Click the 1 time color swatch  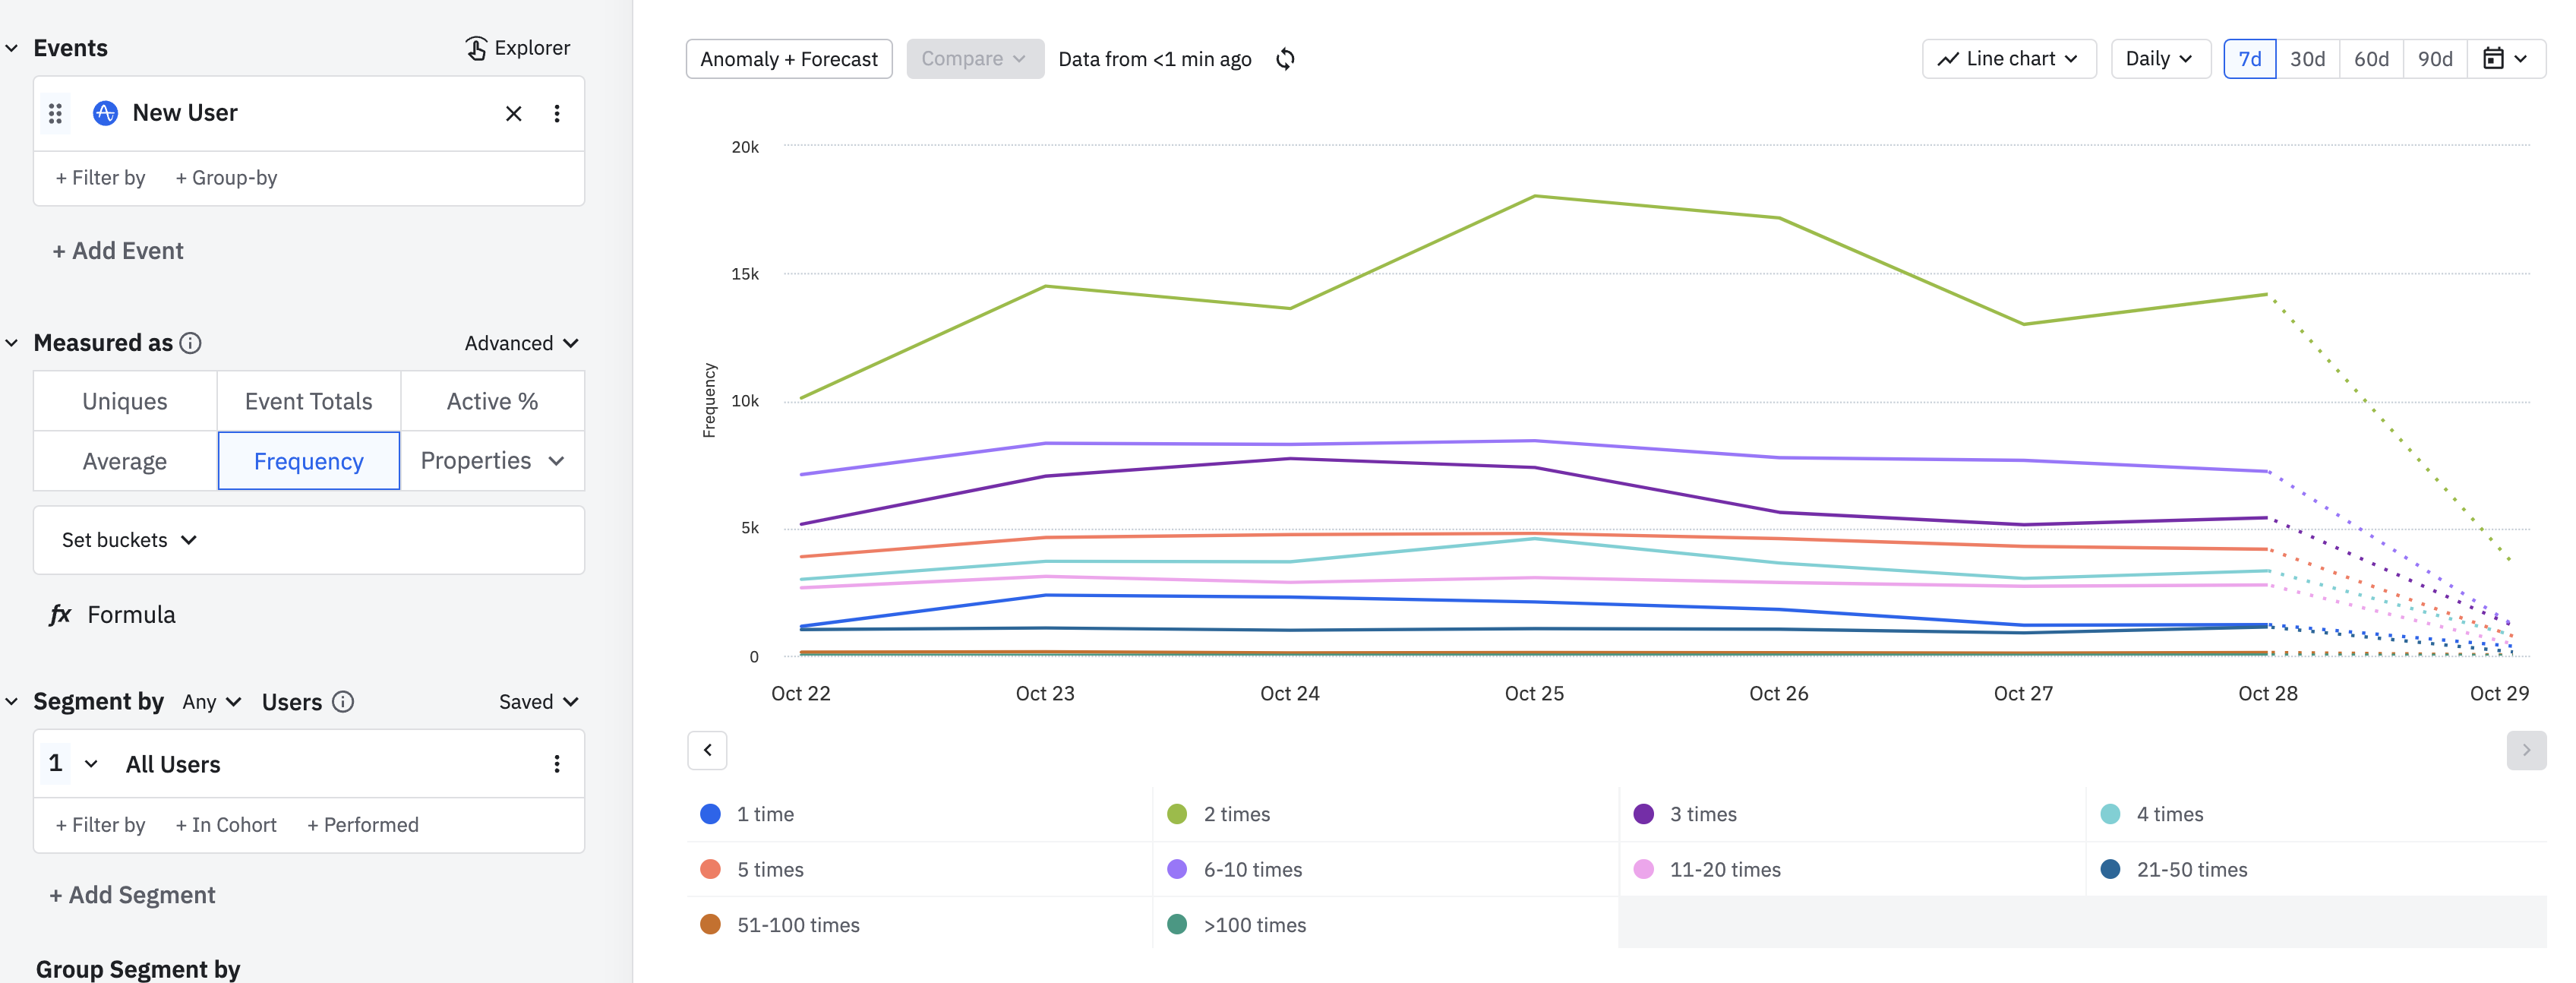(x=710, y=814)
